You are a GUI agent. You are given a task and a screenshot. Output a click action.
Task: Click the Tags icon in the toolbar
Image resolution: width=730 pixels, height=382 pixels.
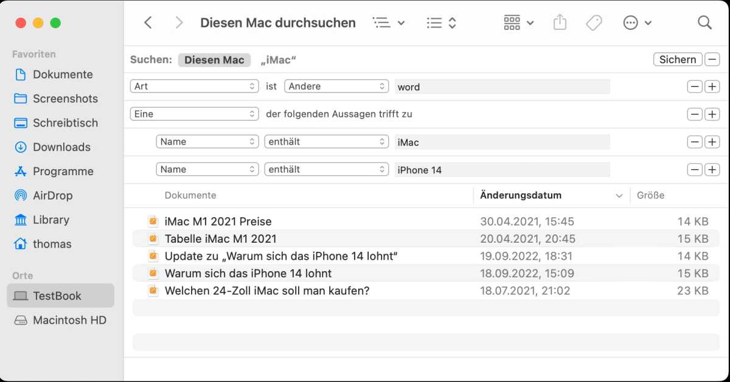click(x=594, y=23)
